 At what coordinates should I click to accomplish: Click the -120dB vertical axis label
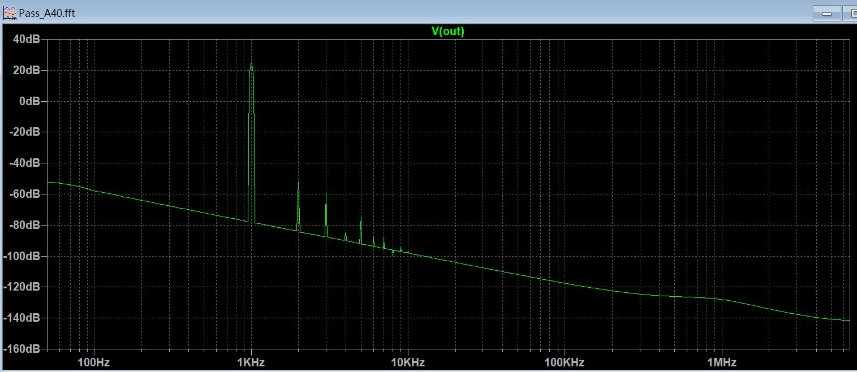(x=21, y=287)
